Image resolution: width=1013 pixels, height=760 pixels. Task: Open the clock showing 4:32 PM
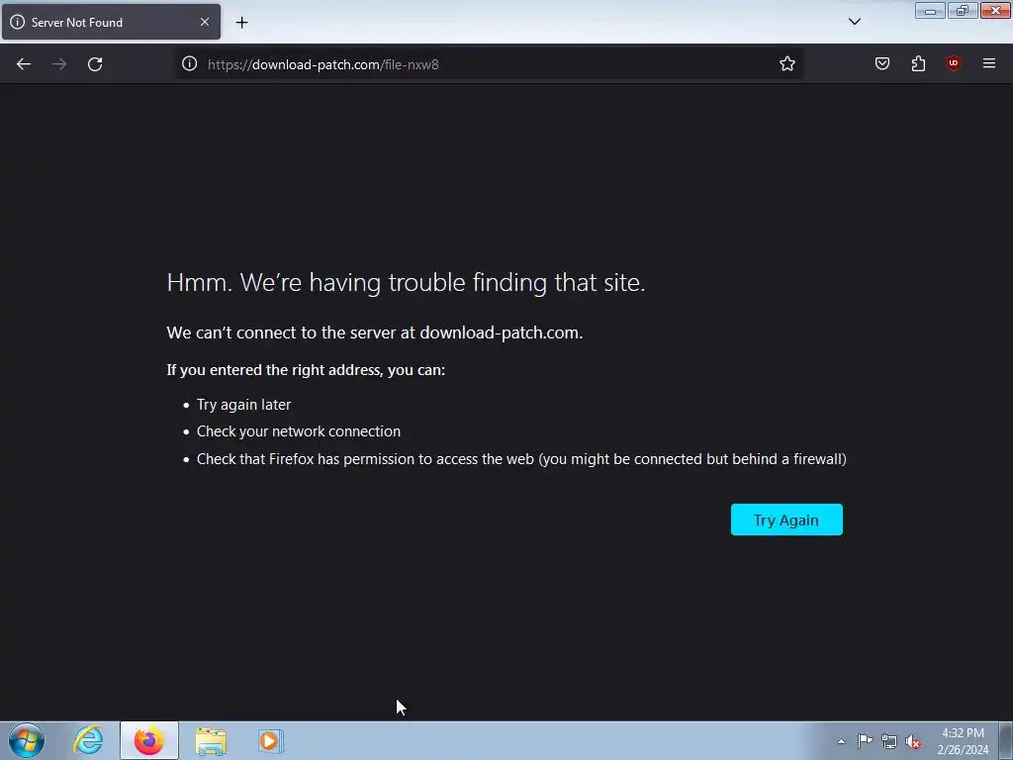(963, 741)
